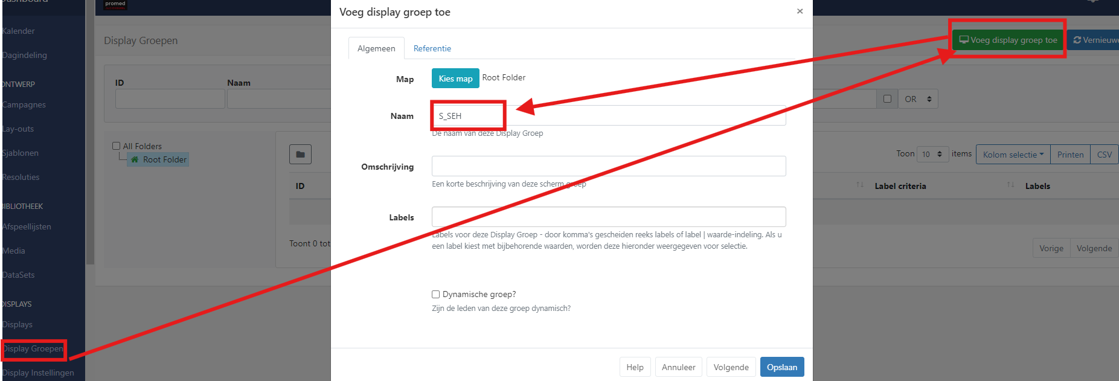Screen dimensions: 1119x381
Task: Open the OR logic dropdown
Action: tap(918, 99)
